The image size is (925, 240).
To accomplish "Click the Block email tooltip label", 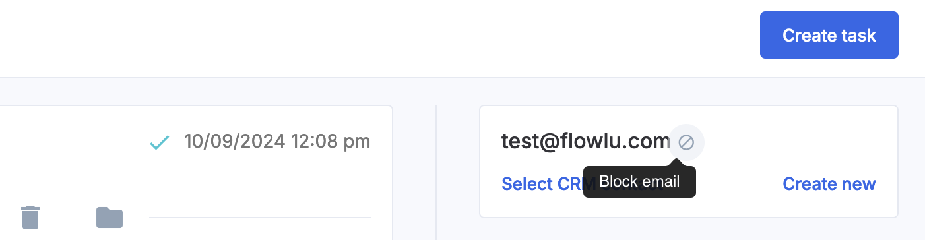I will [x=639, y=182].
